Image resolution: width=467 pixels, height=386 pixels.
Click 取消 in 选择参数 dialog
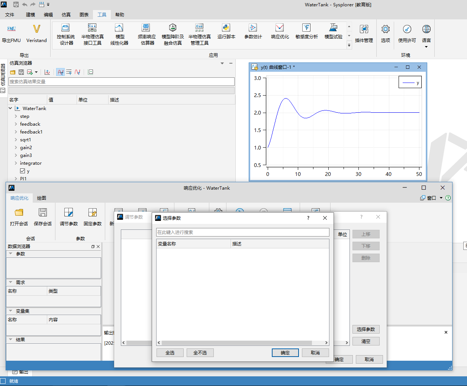(x=315, y=353)
